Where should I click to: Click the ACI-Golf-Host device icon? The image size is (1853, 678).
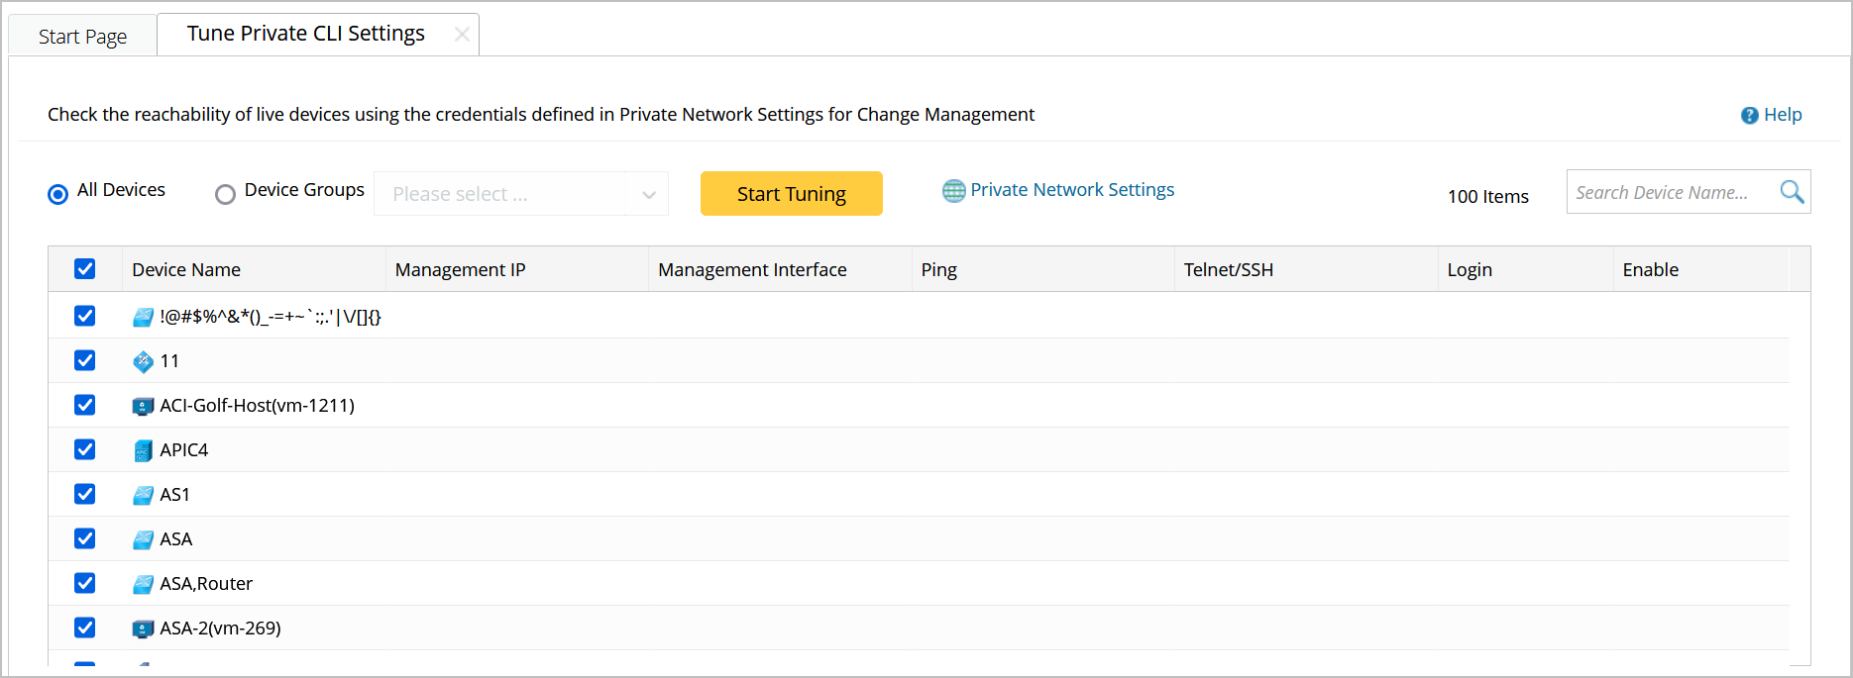(144, 406)
